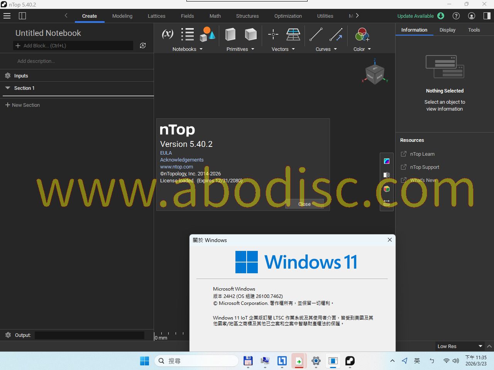The image size is (494, 370).
Task: Toggle the left notebook panel visibility
Action: click(22, 16)
